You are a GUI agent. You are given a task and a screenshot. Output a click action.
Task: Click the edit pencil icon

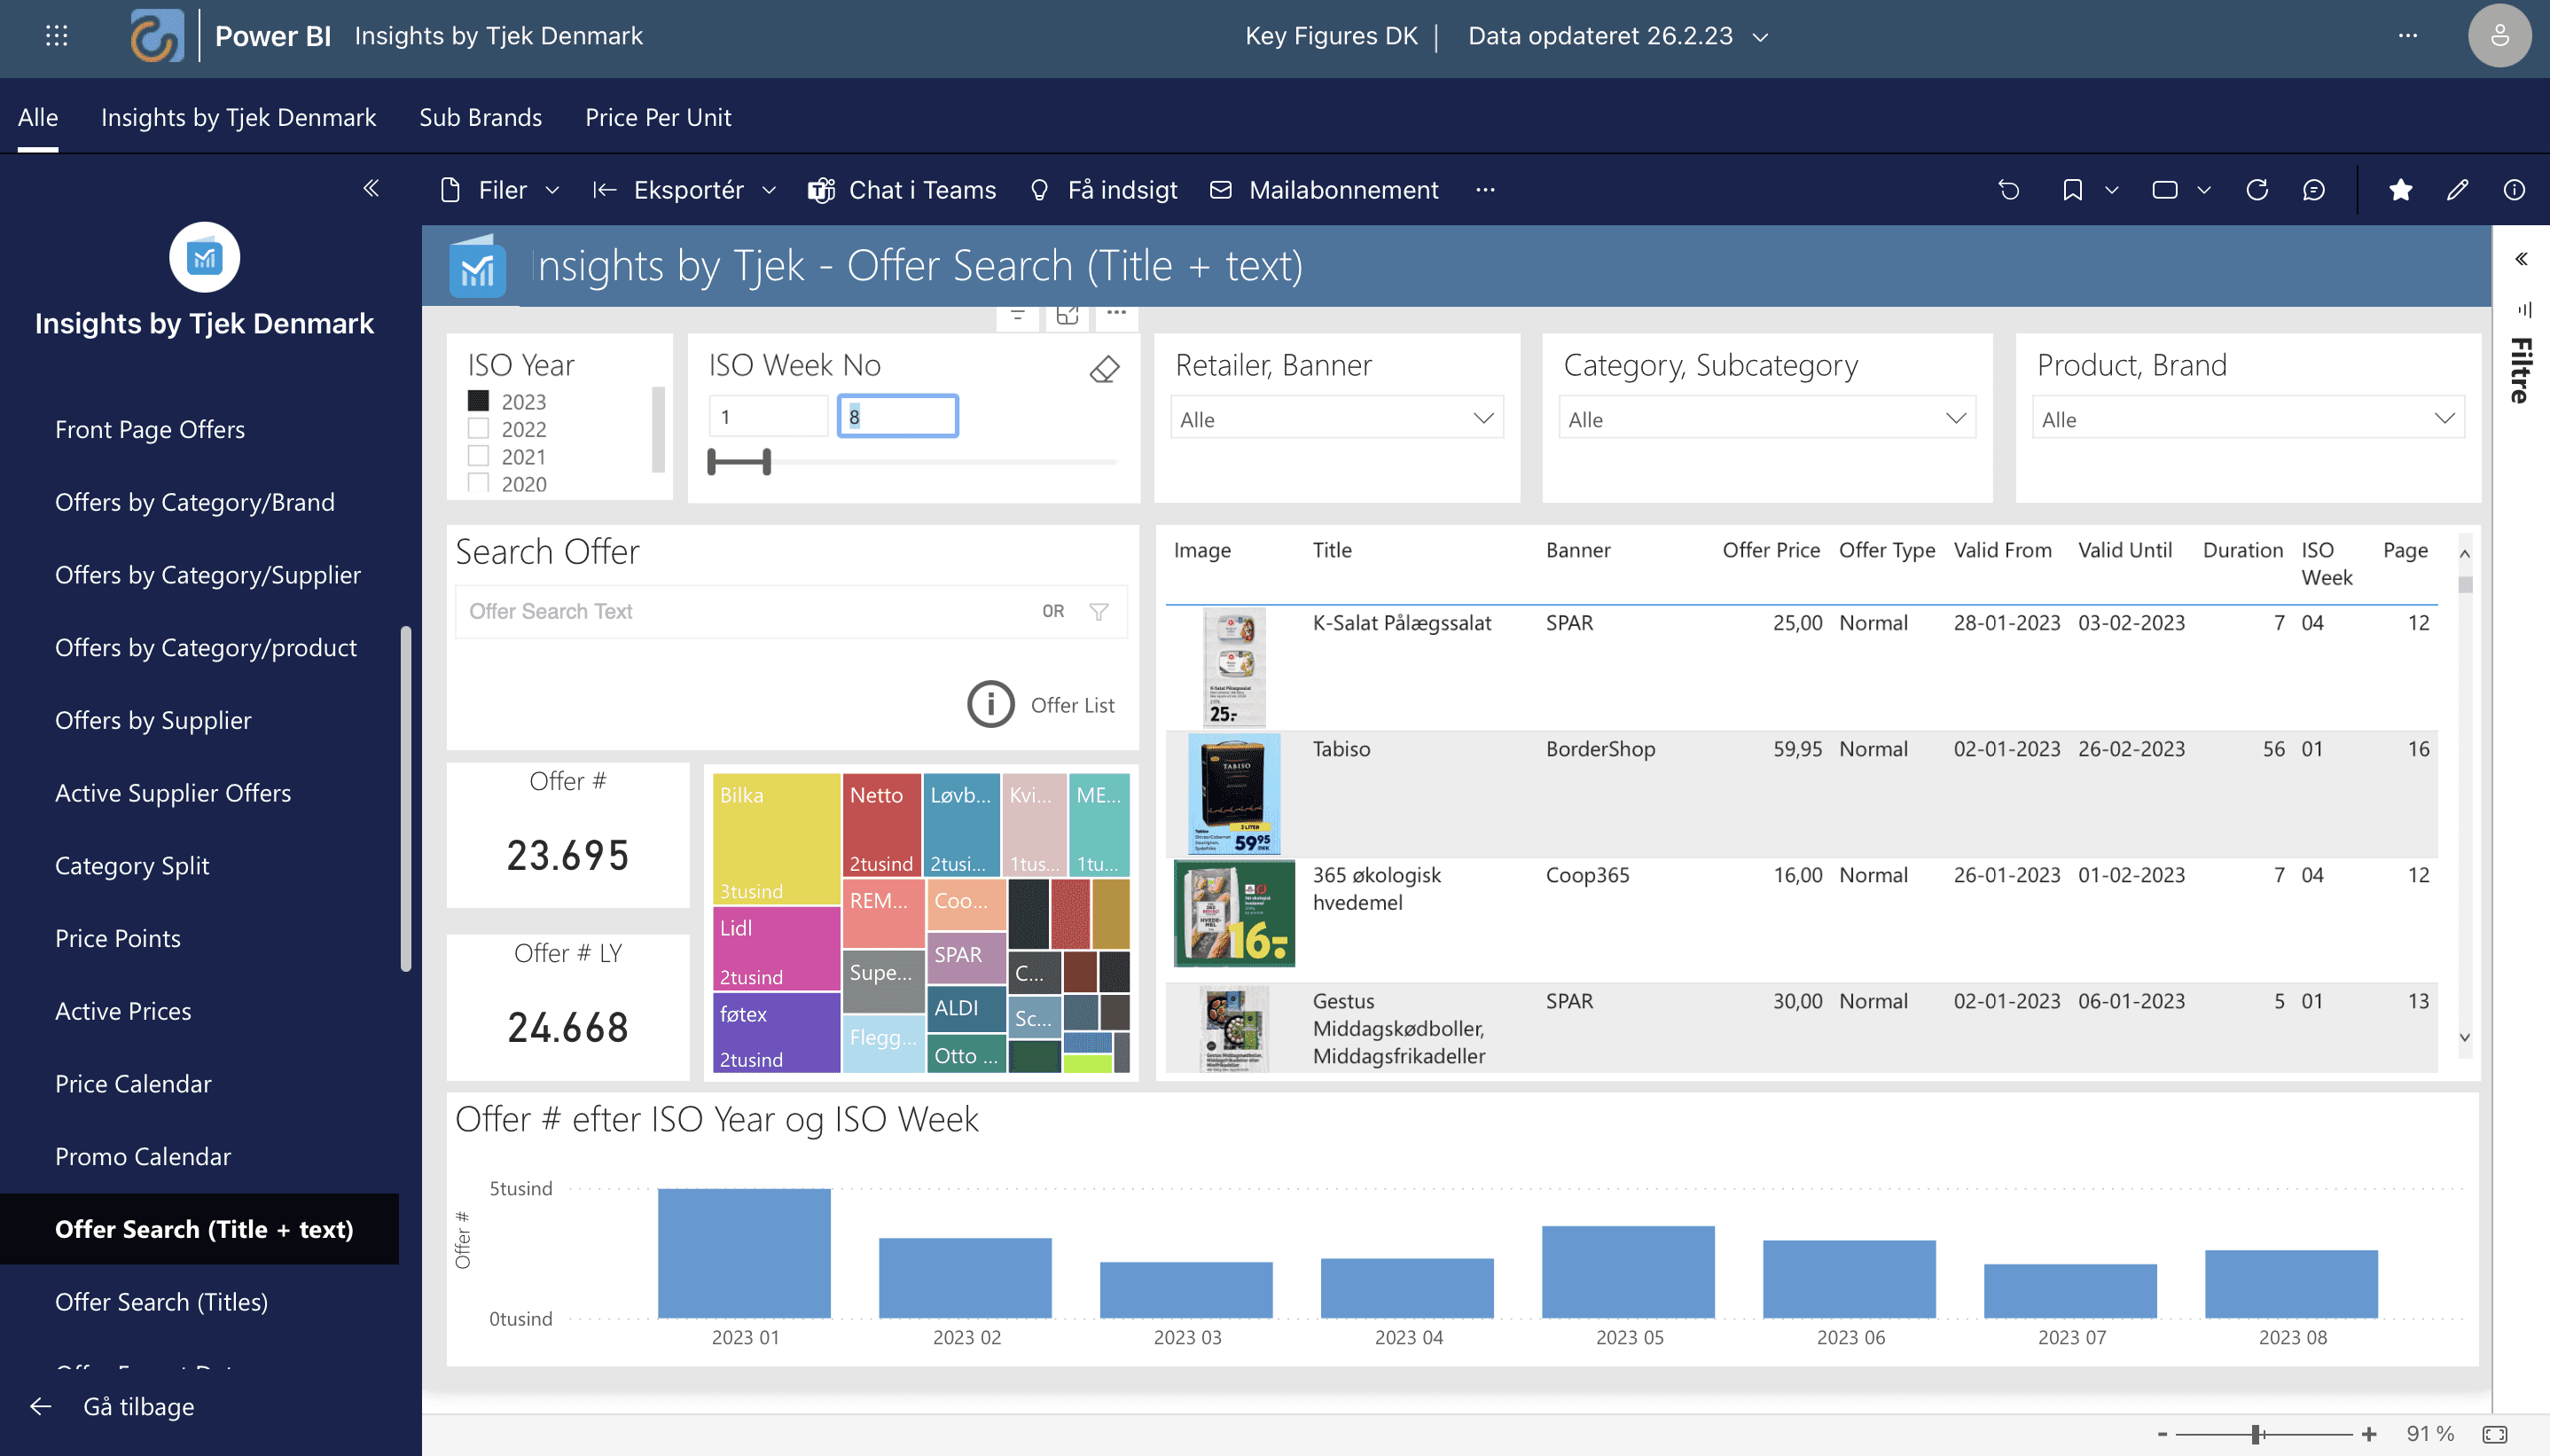[x=2457, y=190]
